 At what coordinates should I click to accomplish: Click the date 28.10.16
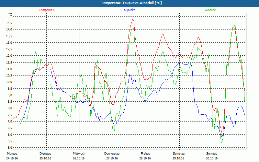pos(145,158)
